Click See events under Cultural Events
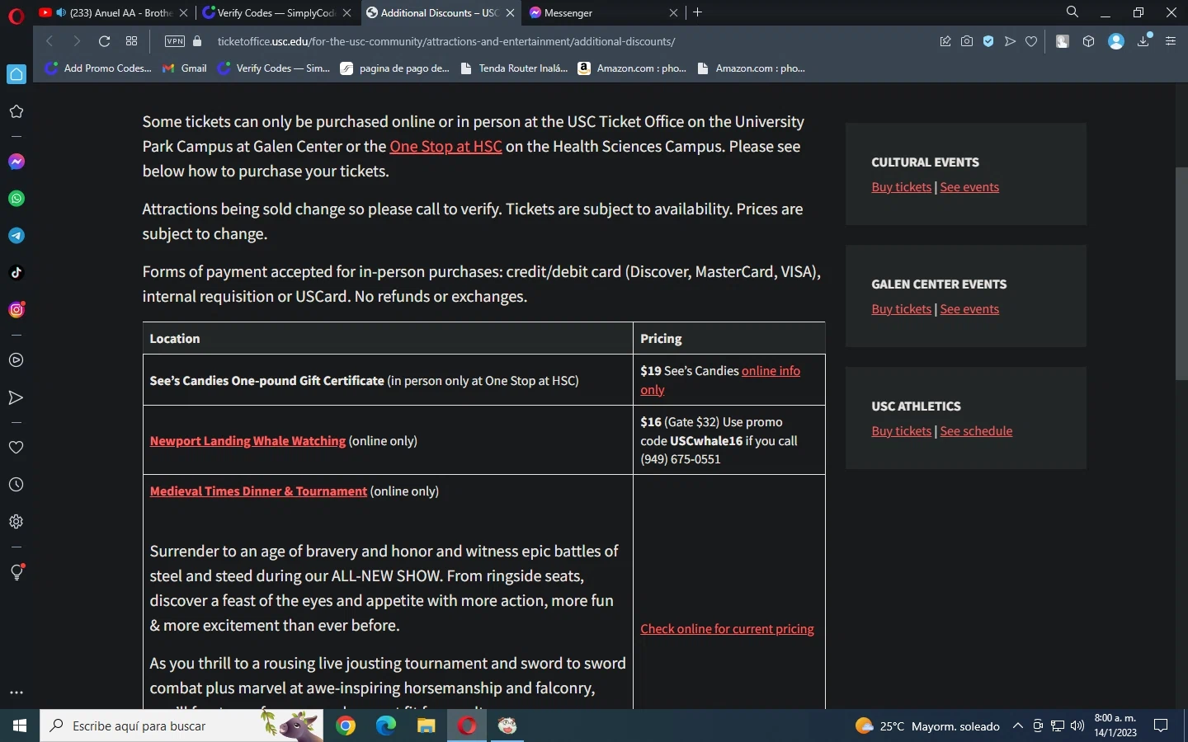 point(969,187)
